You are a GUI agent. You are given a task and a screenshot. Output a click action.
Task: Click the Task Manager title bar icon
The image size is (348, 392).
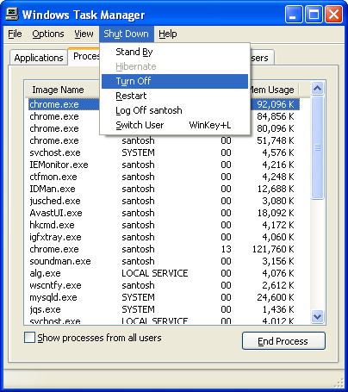(x=12, y=14)
